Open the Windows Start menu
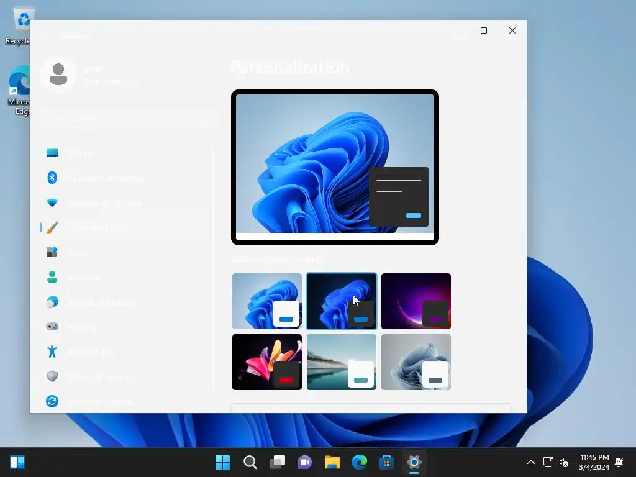This screenshot has width=636, height=477. [x=223, y=462]
